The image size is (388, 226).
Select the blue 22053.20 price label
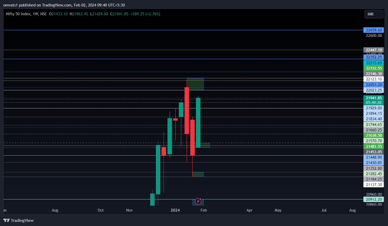tap(374, 85)
